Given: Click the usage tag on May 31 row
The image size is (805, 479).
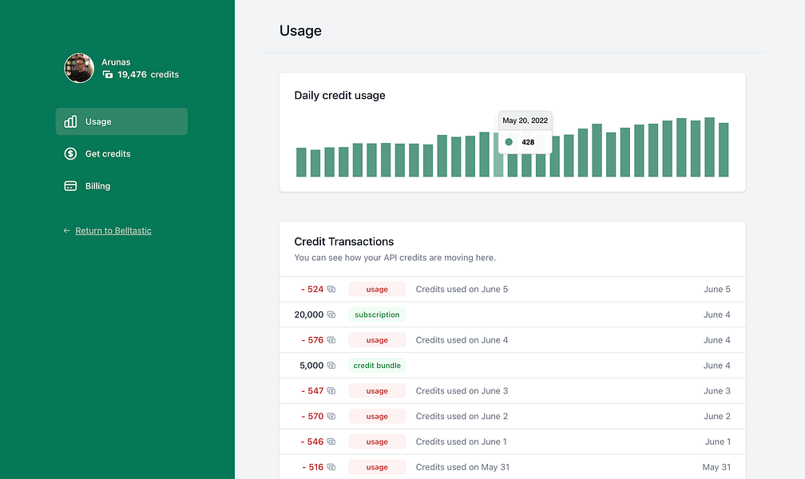Looking at the screenshot, I should (x=377, y=467).
